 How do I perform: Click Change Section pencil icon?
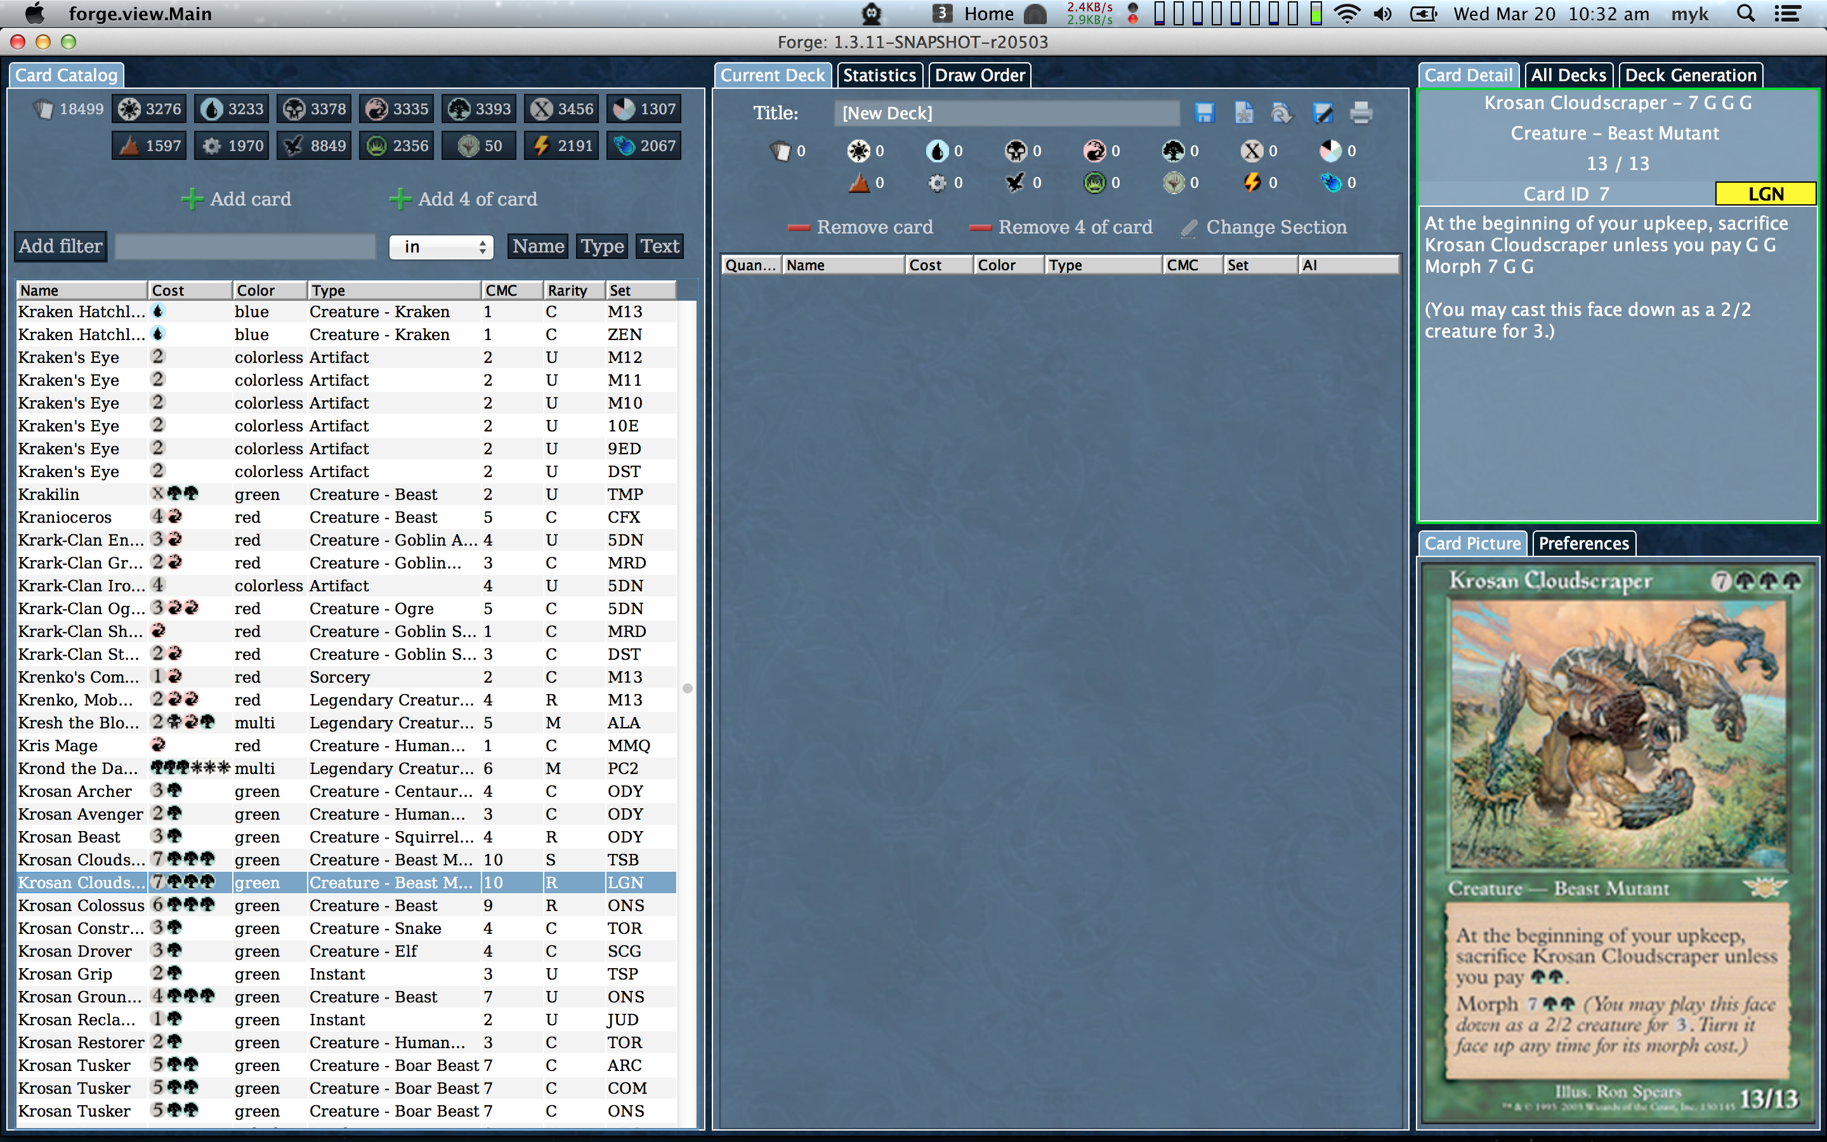[1189, 227]
